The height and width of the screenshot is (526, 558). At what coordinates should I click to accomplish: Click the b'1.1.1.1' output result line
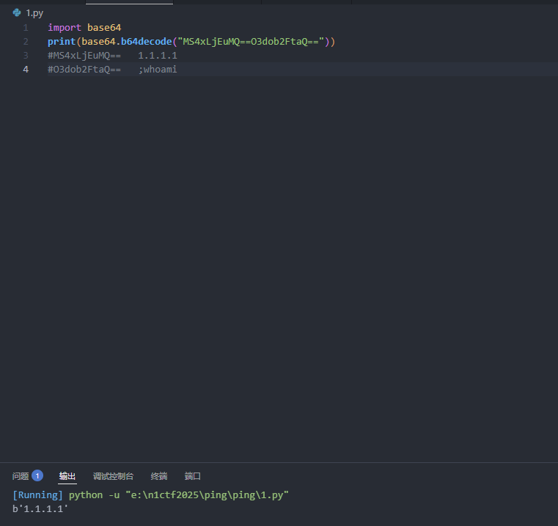(40, 508)
